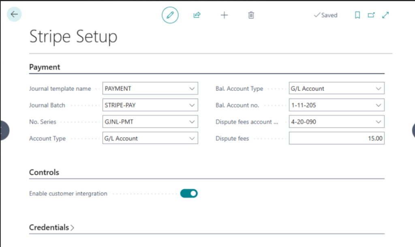This screenshot has height=247, width=415.
Task: Click the 4-20-090 dispute fees account field
Action: [x=337, y=122]
